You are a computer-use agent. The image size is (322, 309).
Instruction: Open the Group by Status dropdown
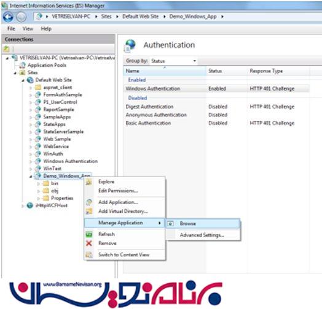tap(173, 61)
